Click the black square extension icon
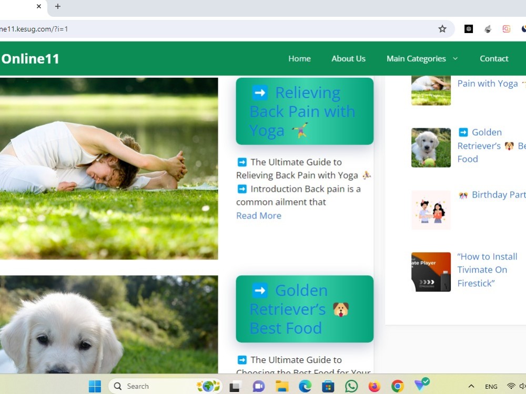This screenshot has height=394, width=526. 468,29
